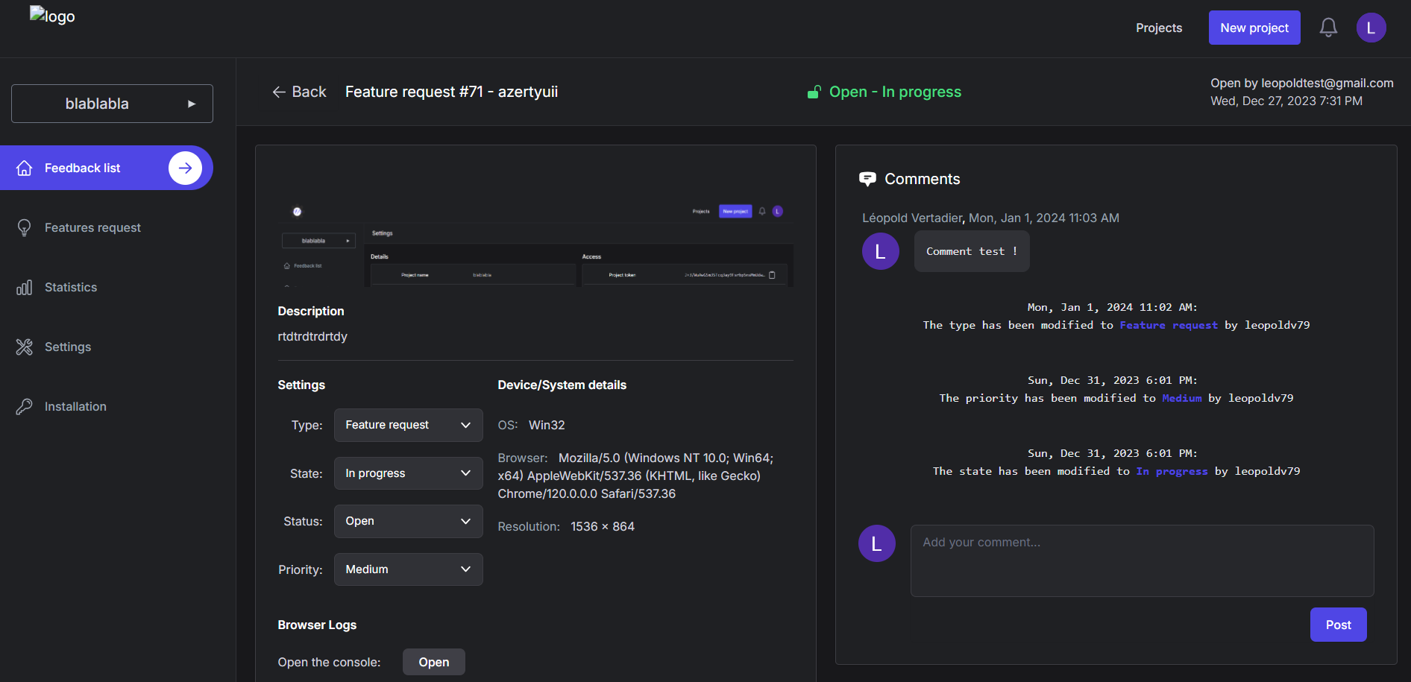Click the browser user agent string
Image resolution: width=1411 pixels, height=682 pixels.
(636, 476)
